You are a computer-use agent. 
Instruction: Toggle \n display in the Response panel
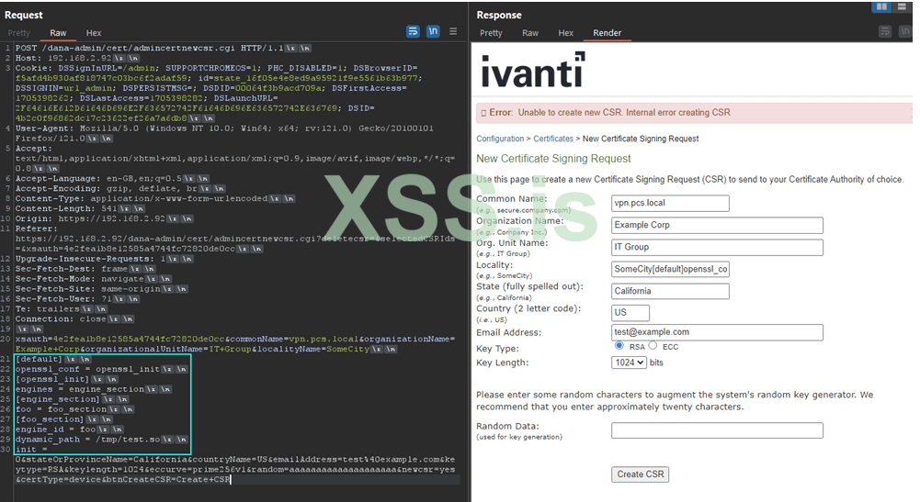coord(905,31)
